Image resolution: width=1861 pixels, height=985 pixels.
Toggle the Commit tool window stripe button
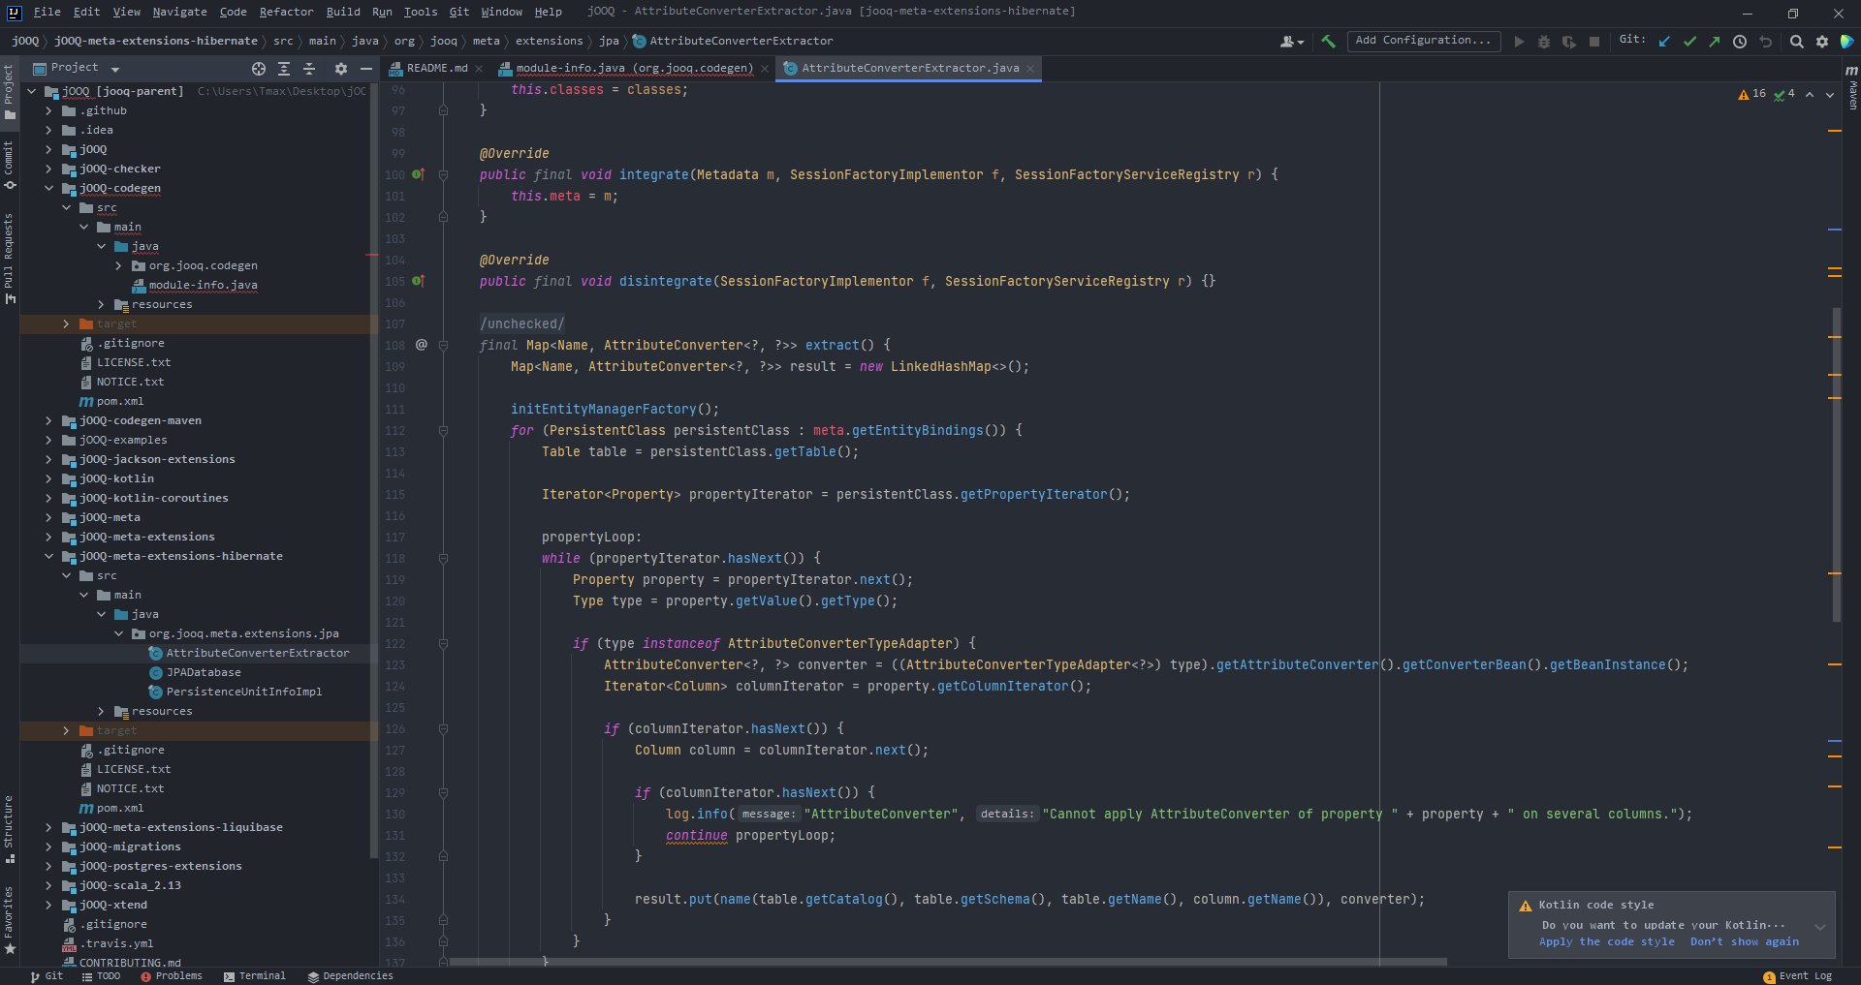(x=9, y=165)
